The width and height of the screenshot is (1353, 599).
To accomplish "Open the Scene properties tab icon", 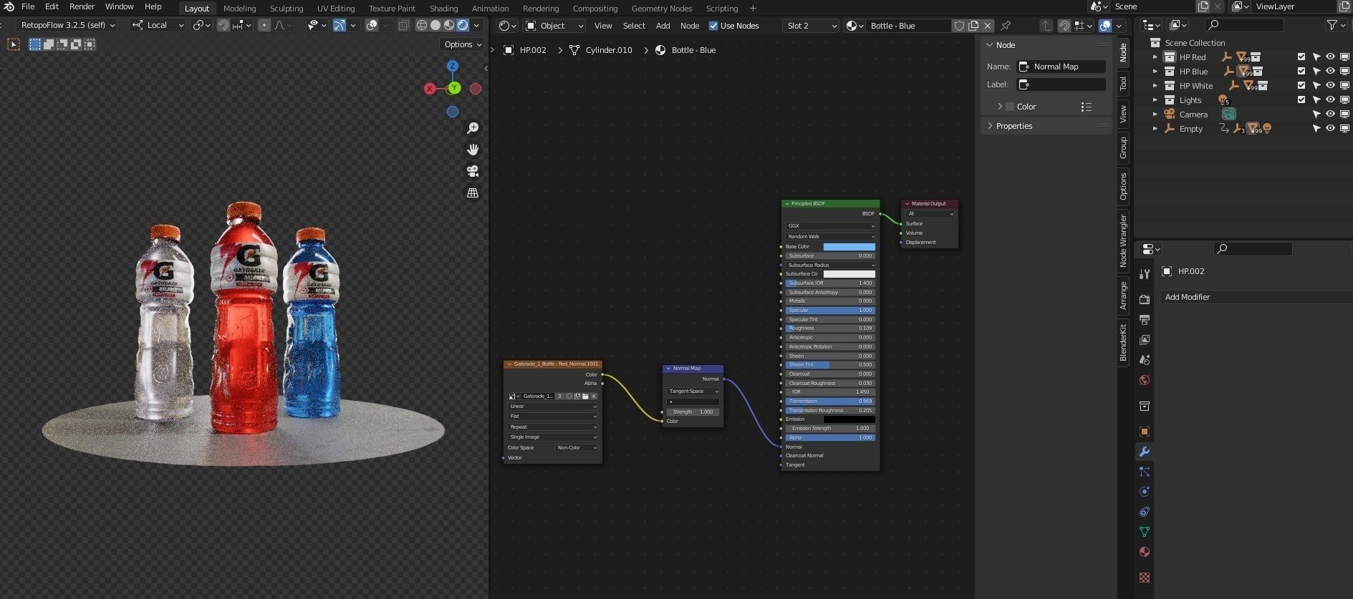I will [x=1145, y=359].
